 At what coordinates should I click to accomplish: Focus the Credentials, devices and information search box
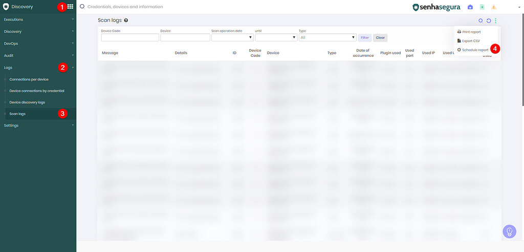tap(125, 7)
